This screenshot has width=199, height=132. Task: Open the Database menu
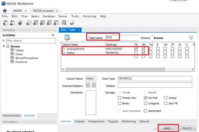(49, 16)
